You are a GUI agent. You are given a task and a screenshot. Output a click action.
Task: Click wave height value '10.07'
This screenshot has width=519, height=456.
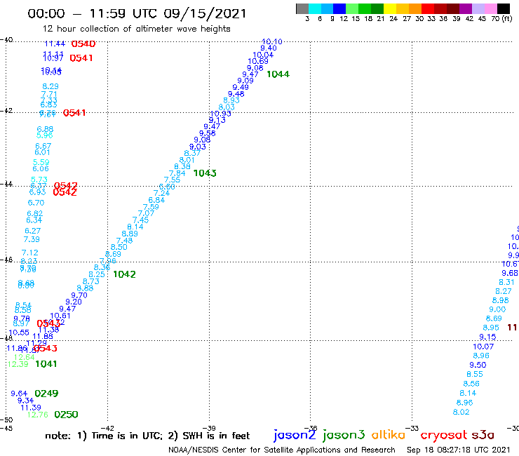pyautogui.click(x=483, y=347)
